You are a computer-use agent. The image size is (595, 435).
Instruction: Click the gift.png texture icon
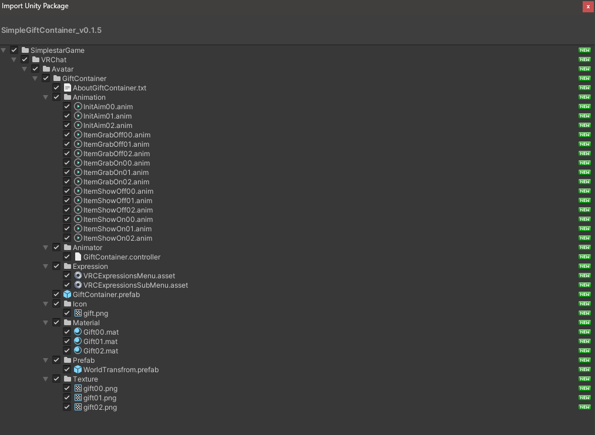78,313
